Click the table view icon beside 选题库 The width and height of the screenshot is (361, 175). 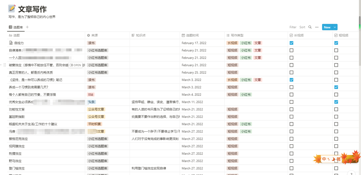10,27
